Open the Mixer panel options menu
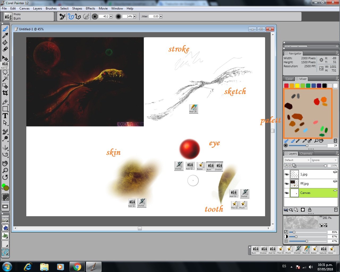 pyautogui.click(x=337, y=79)
